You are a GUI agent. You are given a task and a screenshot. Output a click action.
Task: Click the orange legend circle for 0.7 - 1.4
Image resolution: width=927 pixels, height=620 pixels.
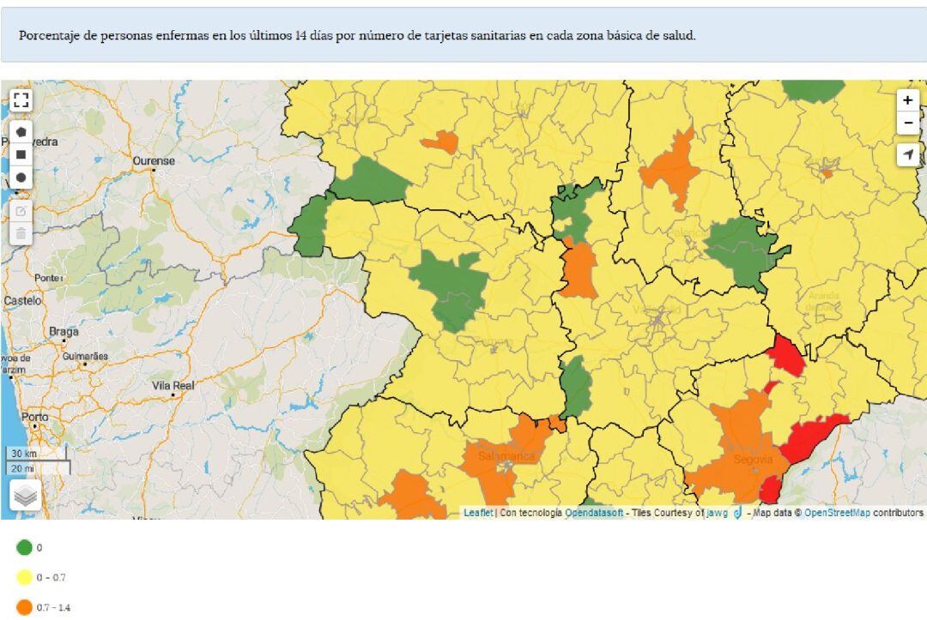[24, 607]
